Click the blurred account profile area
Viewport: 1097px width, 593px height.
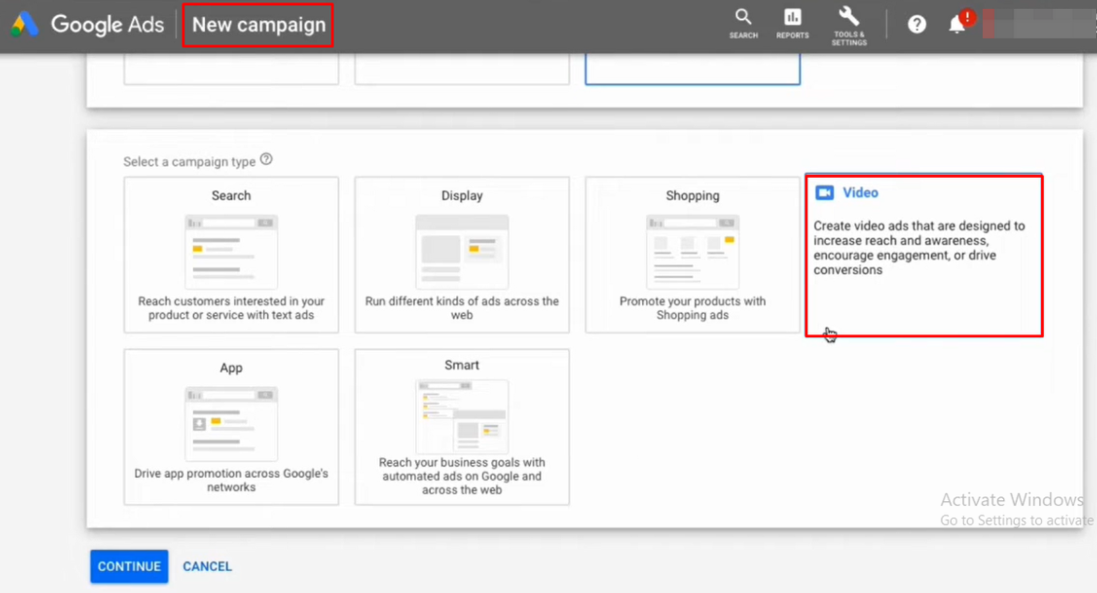1034,24
